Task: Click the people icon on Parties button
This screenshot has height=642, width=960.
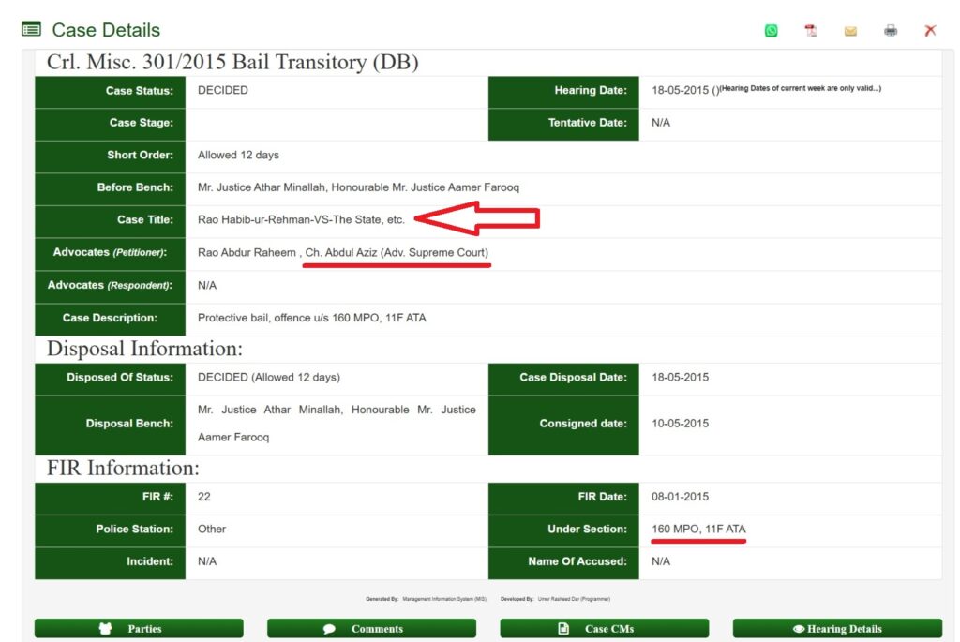Action: (105, 629)
